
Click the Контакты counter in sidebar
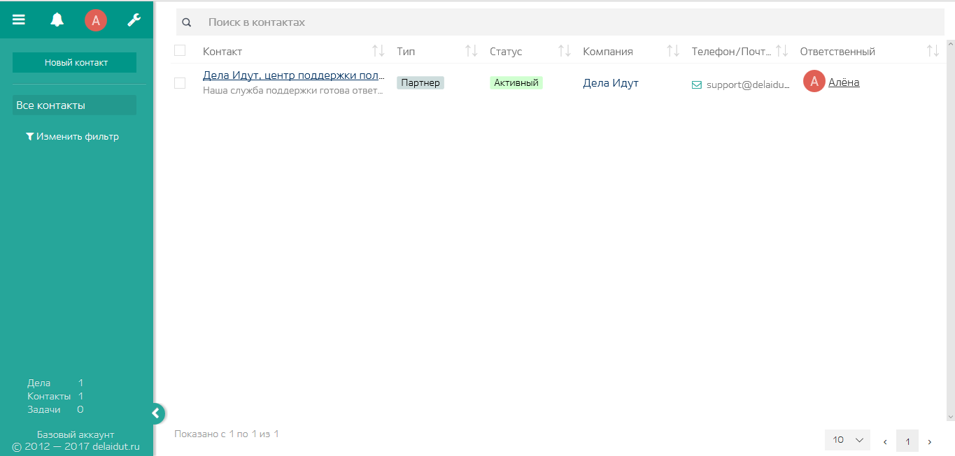pyautogui.click(x=55, y=396)
